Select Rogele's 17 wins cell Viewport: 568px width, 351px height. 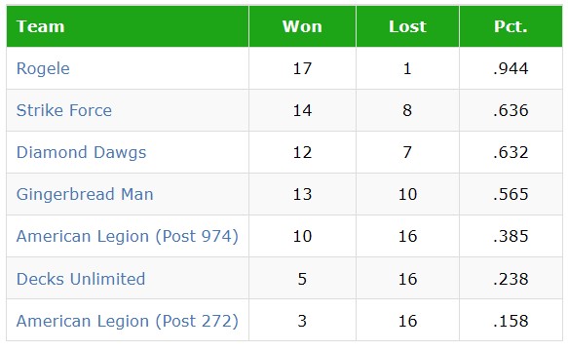[302, 68]
